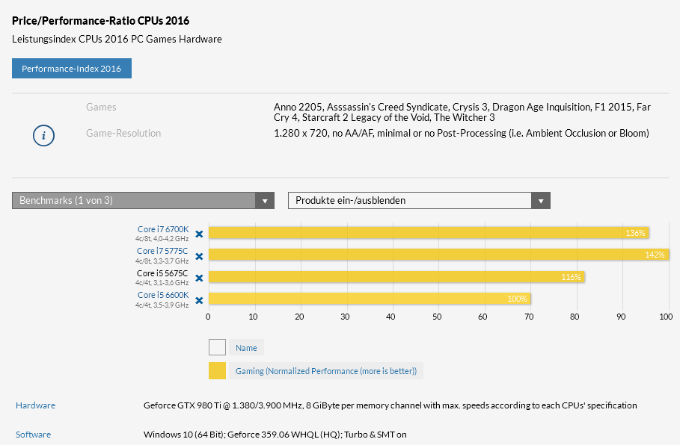Click the arrow on Produkte ein-/ausblenden
The width and height of the screenshot is (680, 445).
(x=541, y=201)
